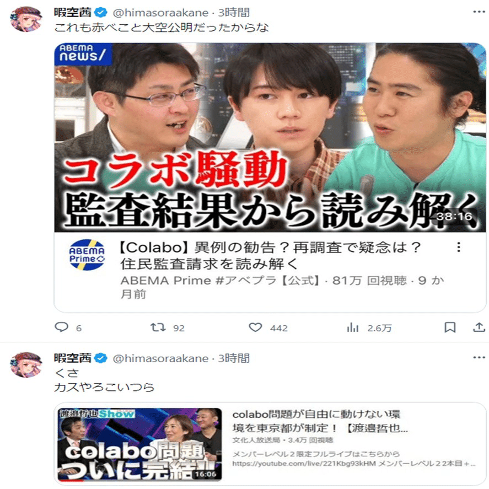Repost the first tweet with 92 reposts
The image size is (489, 489).
pyautogui.click(x=158, y=327)
